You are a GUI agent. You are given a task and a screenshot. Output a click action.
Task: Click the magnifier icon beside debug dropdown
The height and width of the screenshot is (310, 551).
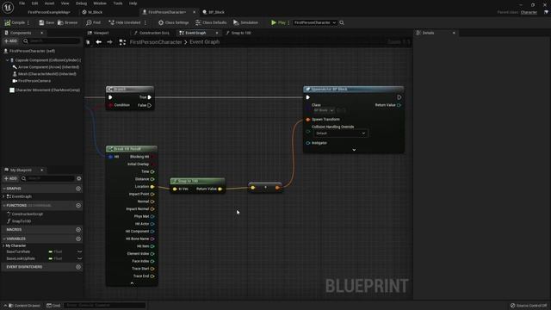pos(342,22)
